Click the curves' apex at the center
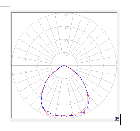 pos(64,65)
